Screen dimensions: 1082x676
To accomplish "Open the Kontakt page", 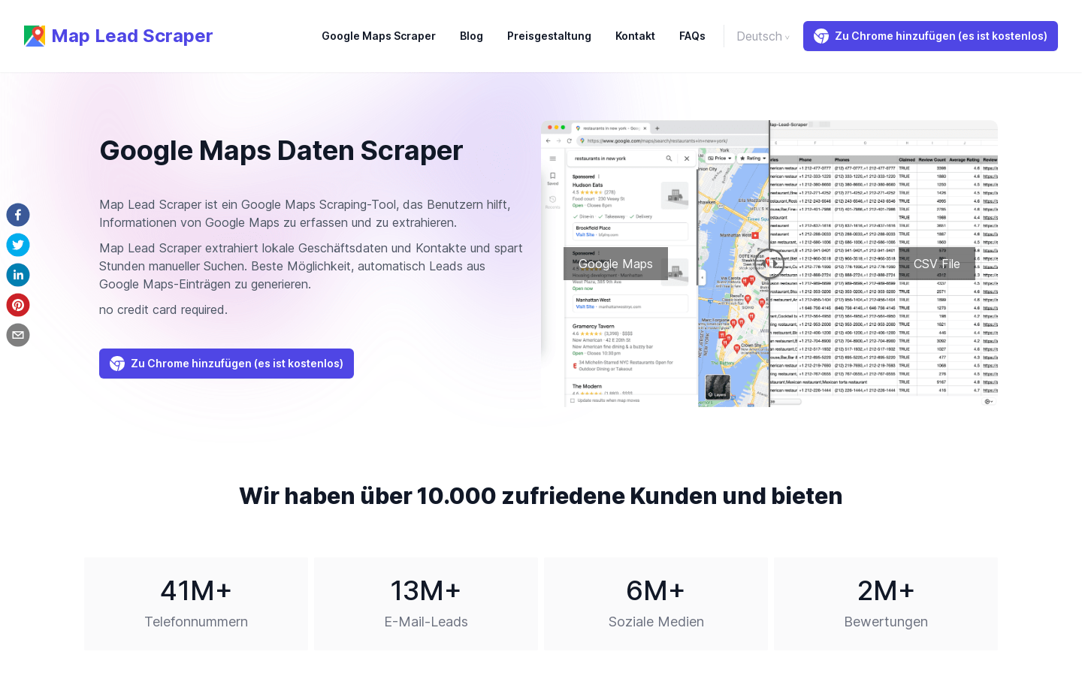I will coord(635,36).
